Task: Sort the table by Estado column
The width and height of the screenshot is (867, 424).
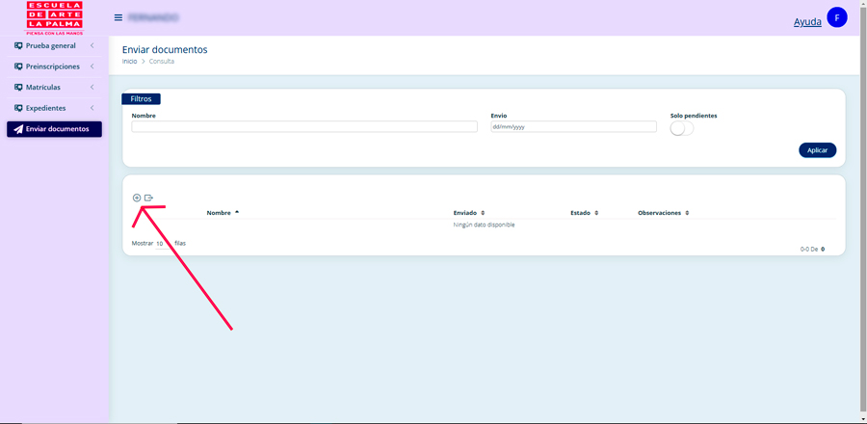Action: (x=584, y=213)
